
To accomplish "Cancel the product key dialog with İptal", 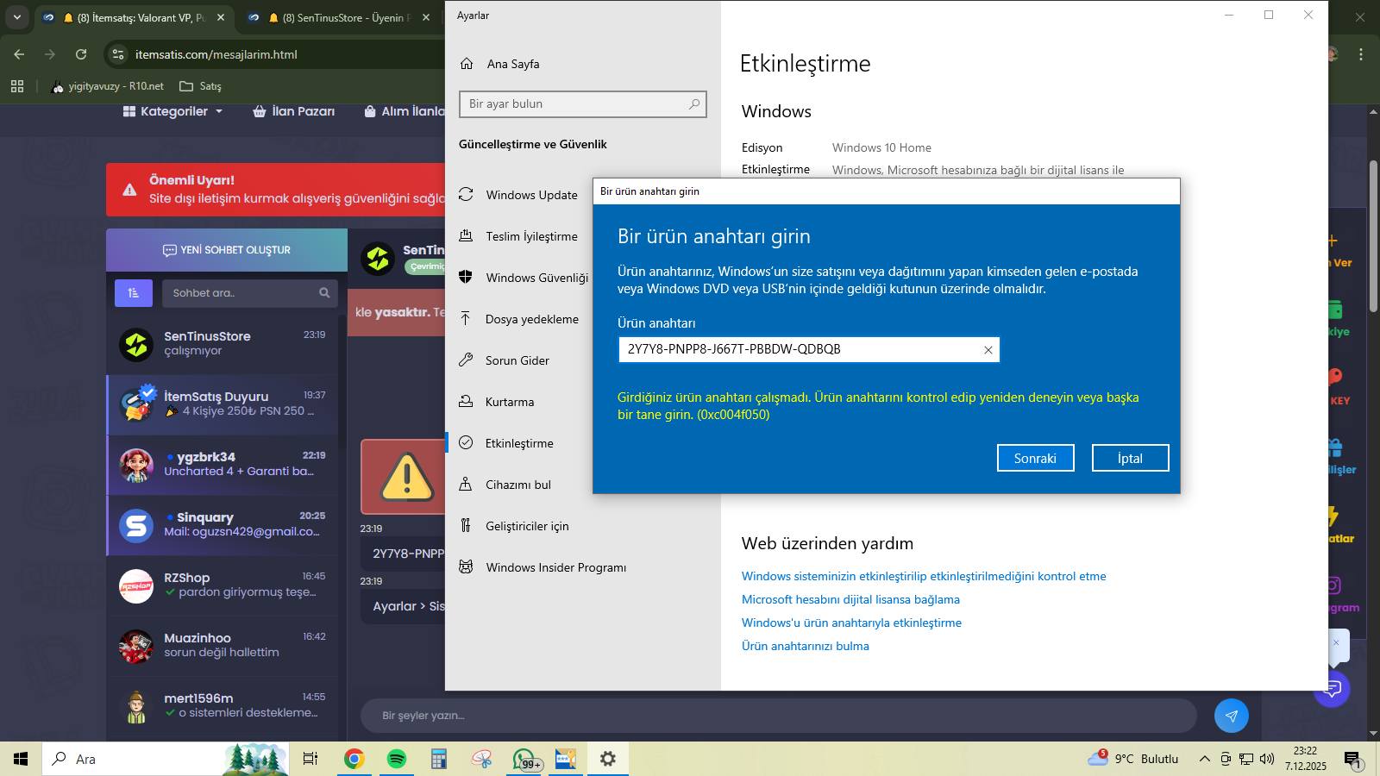I will [x=1130, y=458].
